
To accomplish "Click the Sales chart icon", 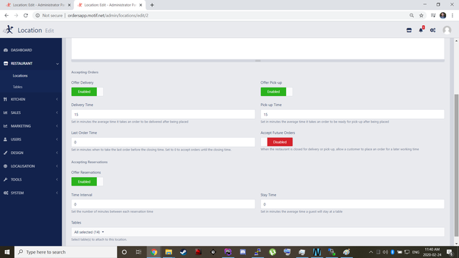I will 5,113.
